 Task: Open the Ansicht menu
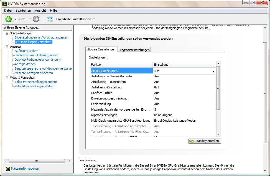tap(40, 11)
